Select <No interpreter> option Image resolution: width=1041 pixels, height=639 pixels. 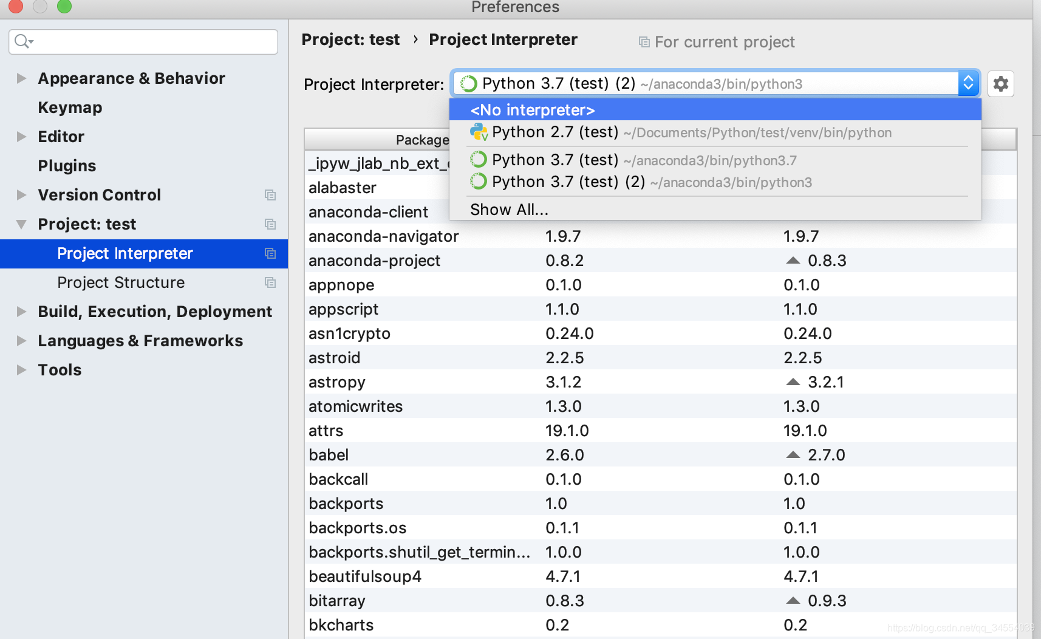point(715,110)
